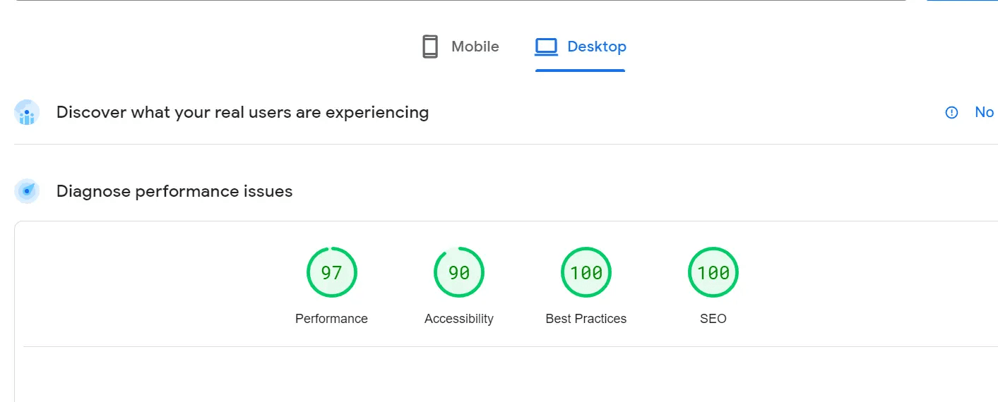
Task: Click the Performance label under the gauge
Action: tap(331, 319)
